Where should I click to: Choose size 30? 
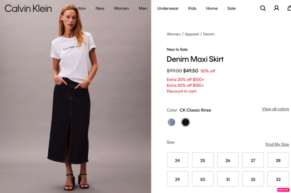pyautogui.click(x=203, y=179)
